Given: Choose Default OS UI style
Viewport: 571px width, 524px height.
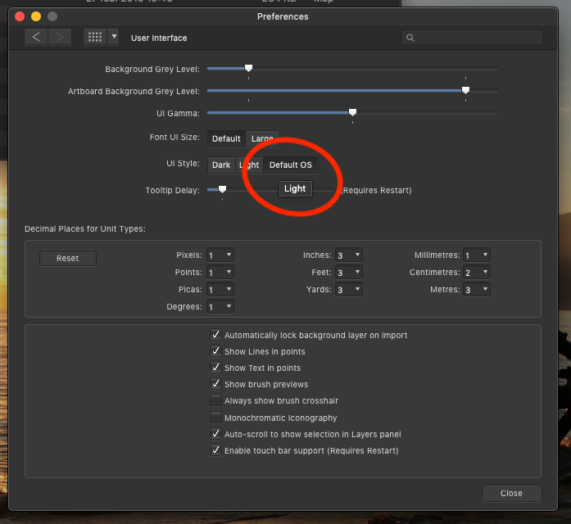Looking at the screenshot, I should pos(291,165).
